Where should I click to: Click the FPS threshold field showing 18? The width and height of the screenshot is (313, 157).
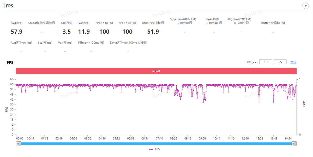click(266, 62)
